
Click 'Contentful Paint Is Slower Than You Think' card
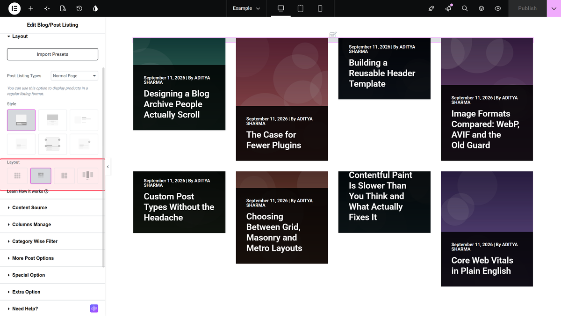coord(384,202)
